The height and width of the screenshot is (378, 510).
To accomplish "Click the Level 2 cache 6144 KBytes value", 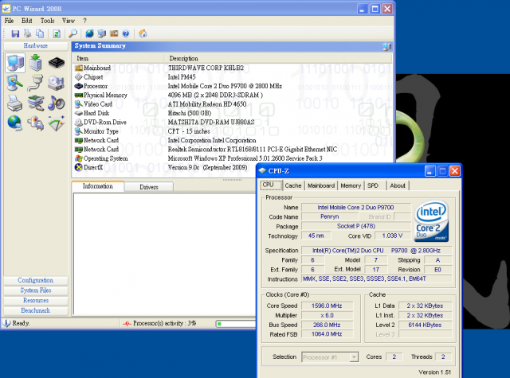I will (x=425, y=325).
